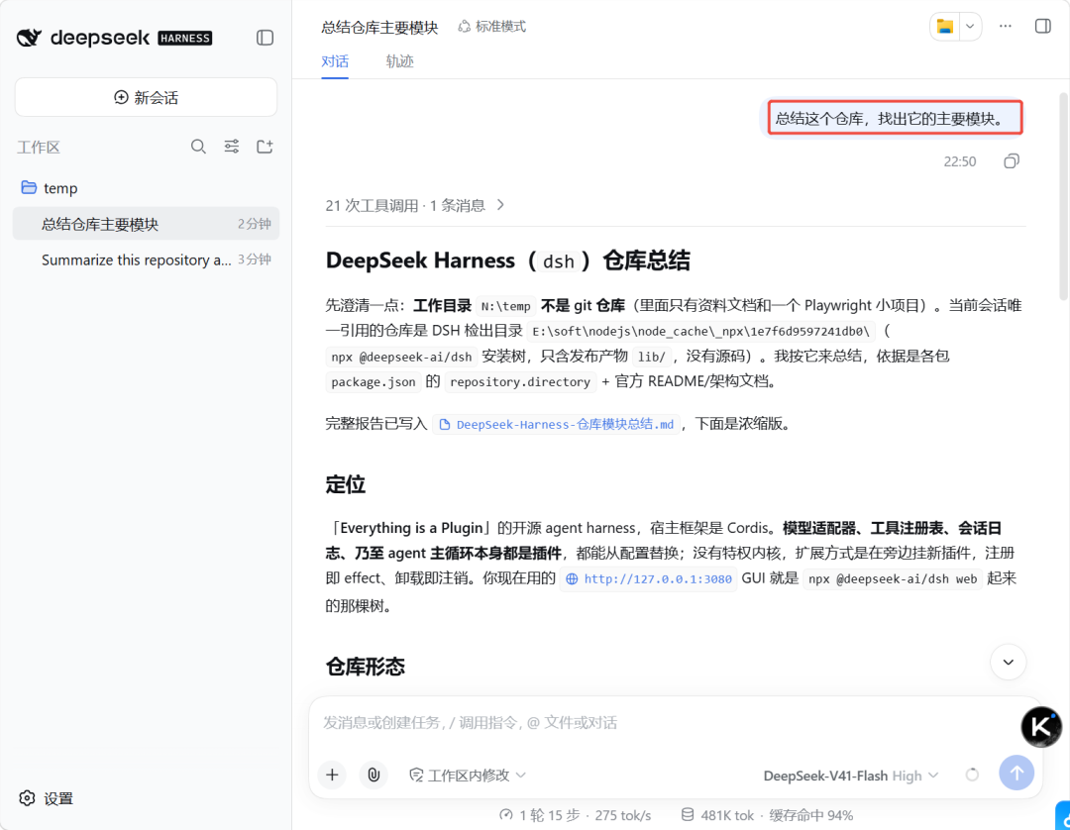Open 设置 settings
Screen dimensions: 1070x830
coord(47,798)
